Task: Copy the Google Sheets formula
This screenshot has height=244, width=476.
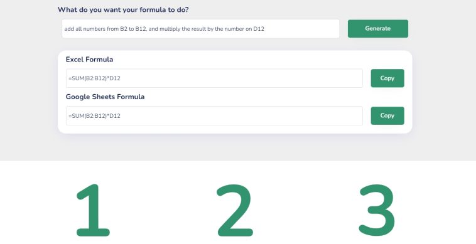Action: (x=387, y=115)
